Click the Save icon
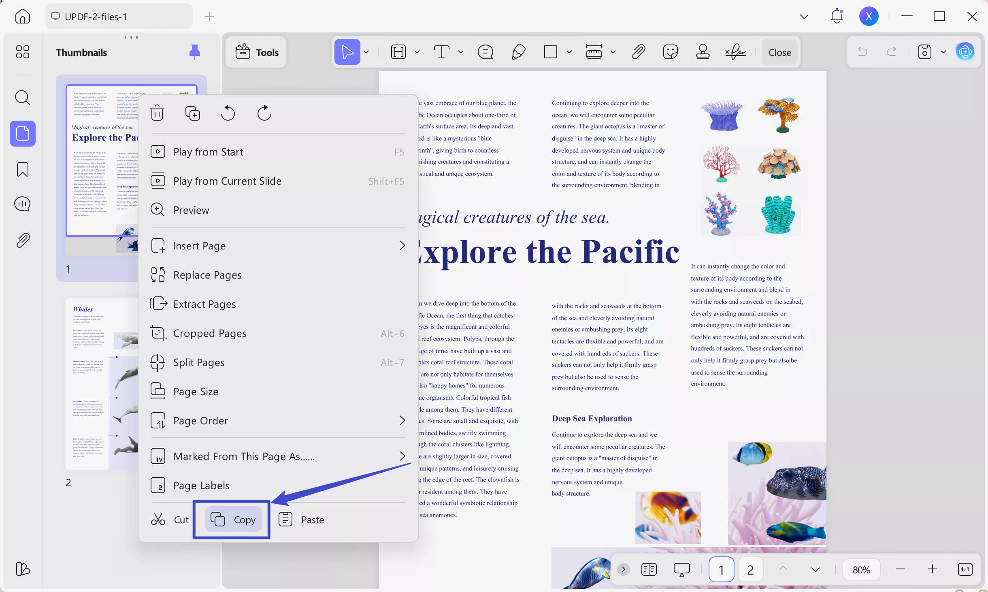Screen dimensions: 988x592 click(924, 52)
